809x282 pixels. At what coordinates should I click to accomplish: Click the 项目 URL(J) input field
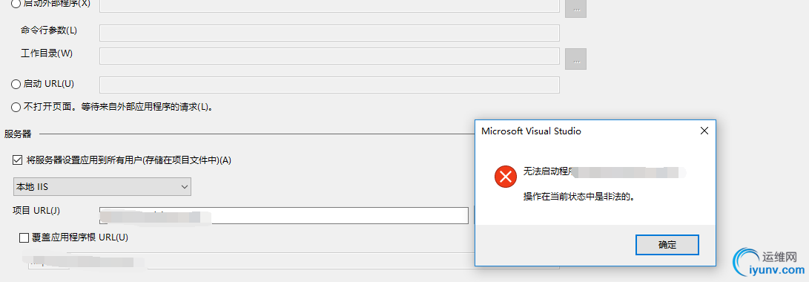coord(284,215)
